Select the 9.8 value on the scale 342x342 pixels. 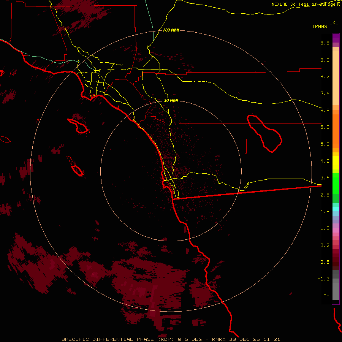tap(325, 43)
